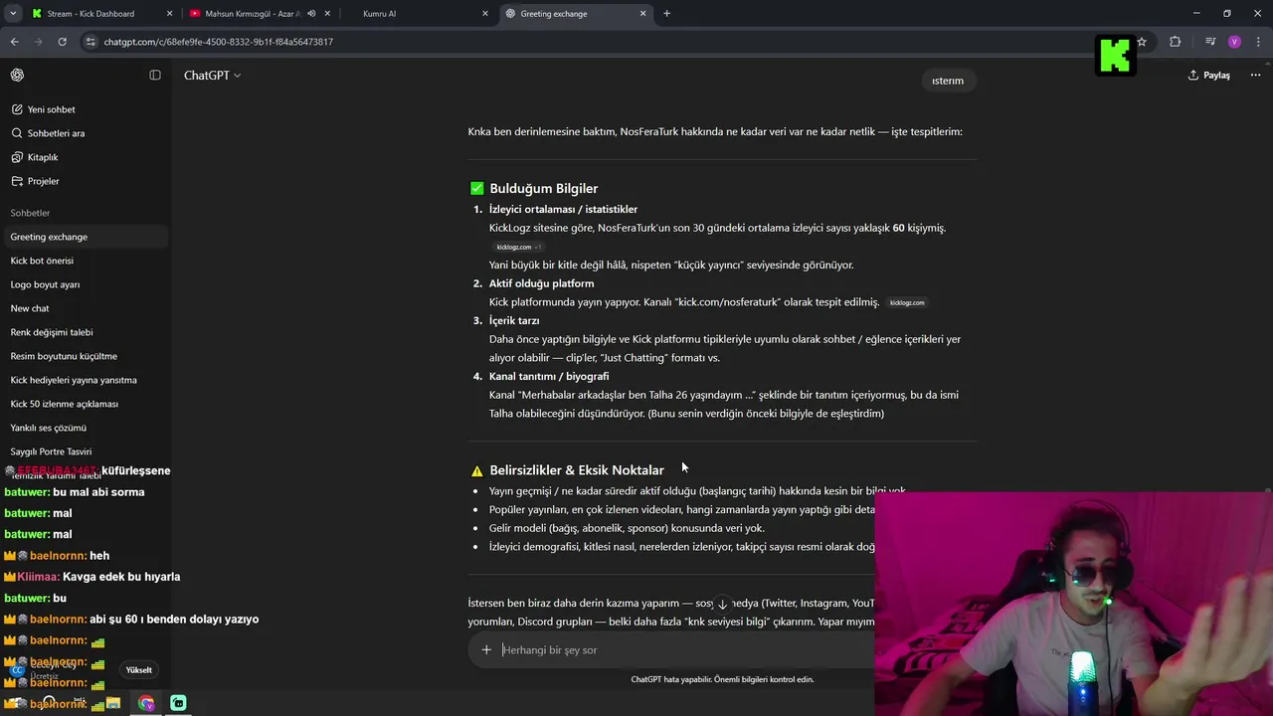The image size is (1273, 716).
Task: Click the Aktif olduğu platform list title
Action: point(541,283)
